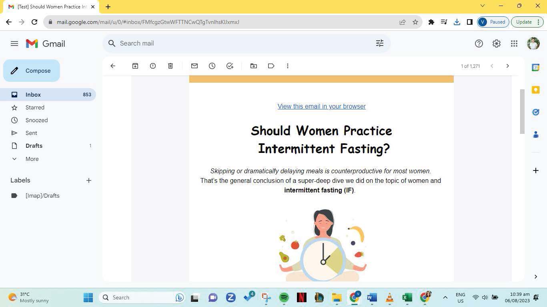Share this page from the address bar

tap(403, 22)
